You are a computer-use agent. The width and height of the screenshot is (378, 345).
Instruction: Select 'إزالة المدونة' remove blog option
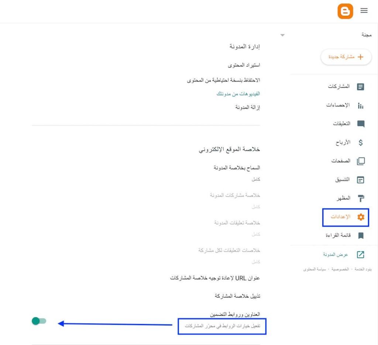(248, 107)
